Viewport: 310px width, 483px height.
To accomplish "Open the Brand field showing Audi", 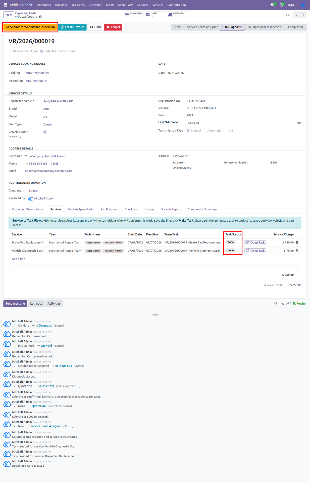I will point(46,109).
